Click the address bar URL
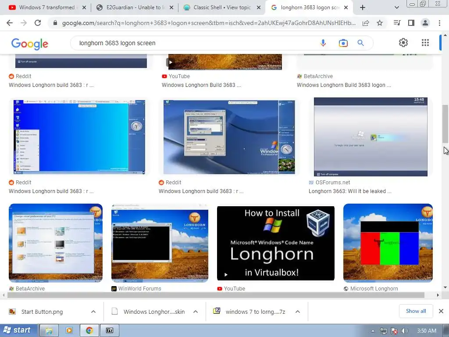 209,23
